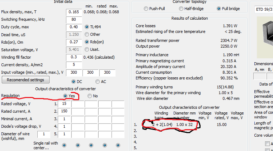The width and height of the screenshot is (273, 151).
Task: Click the Rated voltage first output field
Action: (64, 104)
